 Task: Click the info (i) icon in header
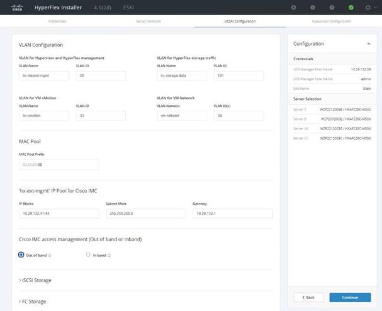(x=313, y=8)
